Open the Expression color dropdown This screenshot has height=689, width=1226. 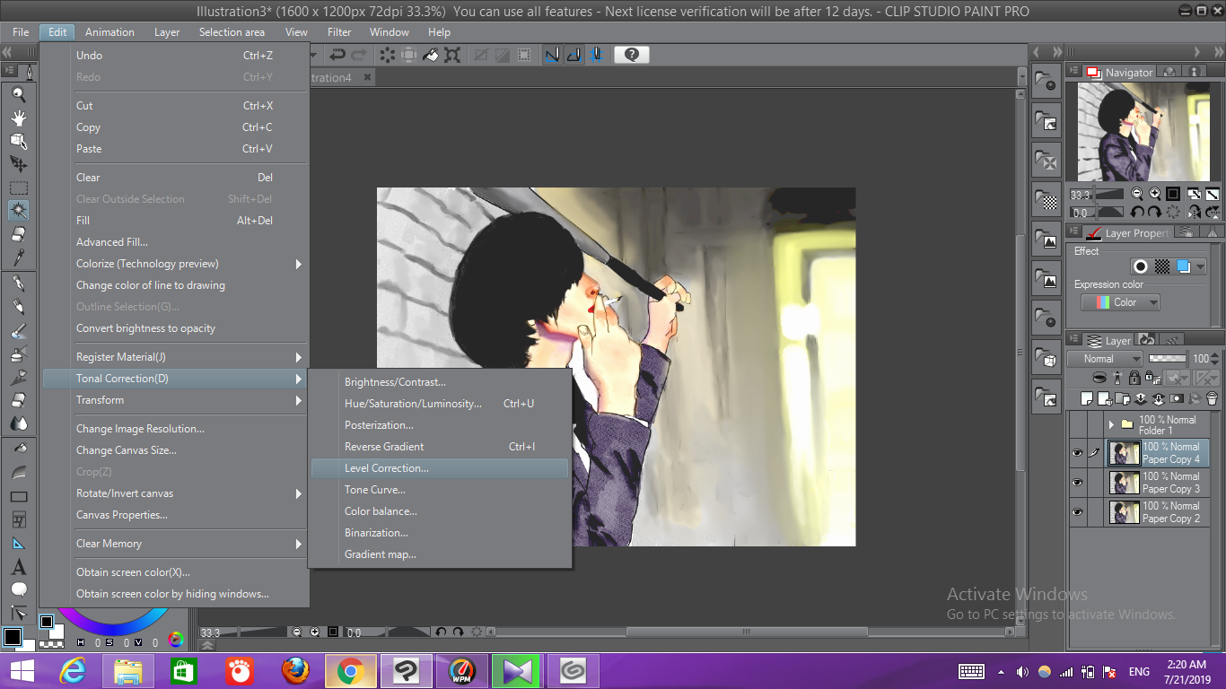tap(1120, 303)
